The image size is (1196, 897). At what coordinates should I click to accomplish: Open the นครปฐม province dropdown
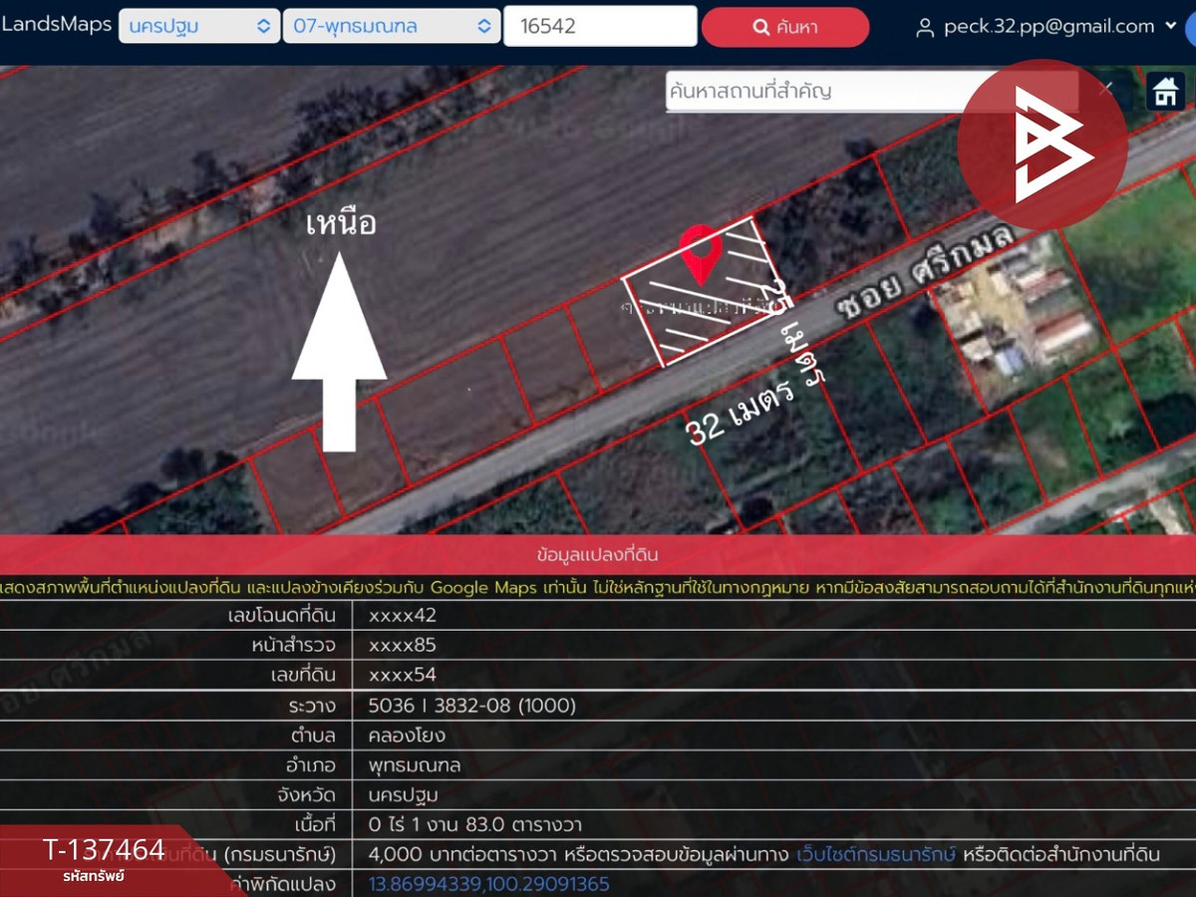tap(198, 26)
